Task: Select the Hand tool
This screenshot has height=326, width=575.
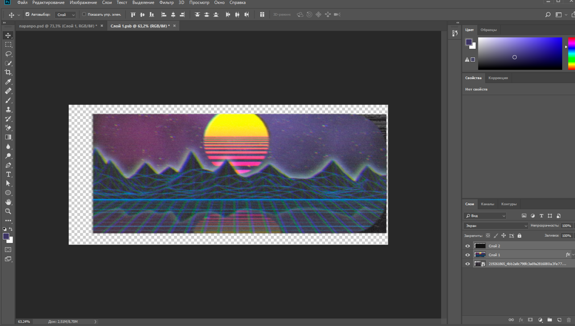Action: point(8,202)
